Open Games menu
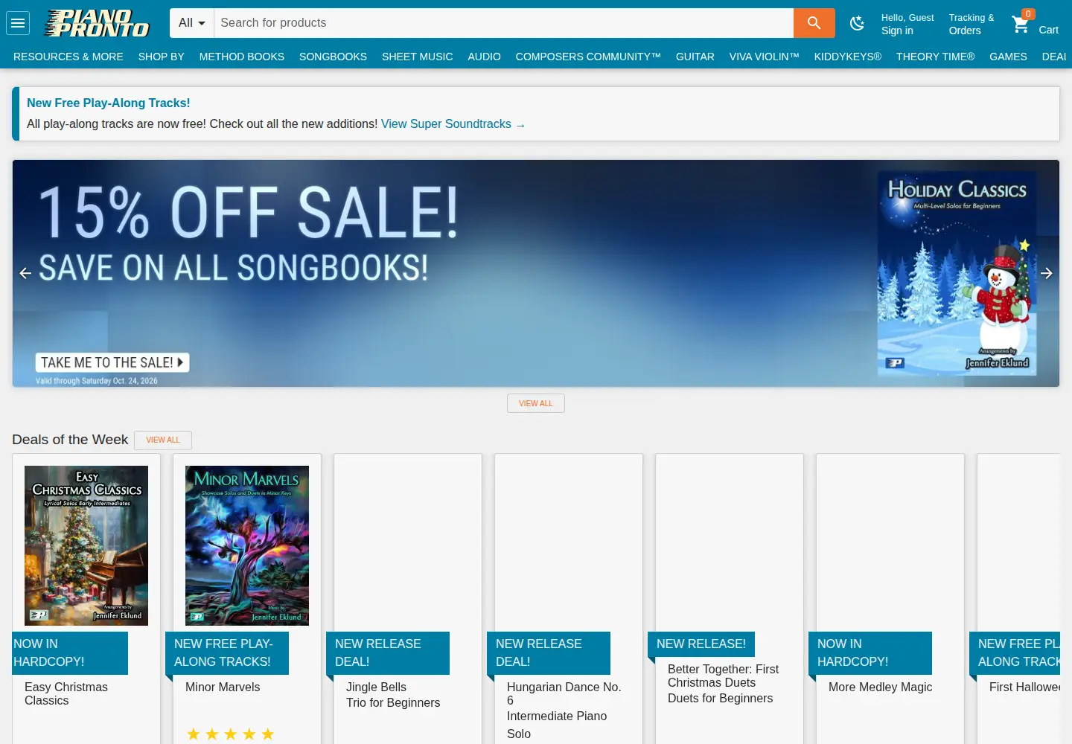The image size is (1072, 744). coord(1008,57)
